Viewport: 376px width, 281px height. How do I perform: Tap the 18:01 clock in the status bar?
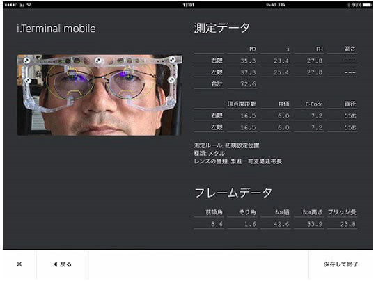[189, 5]
